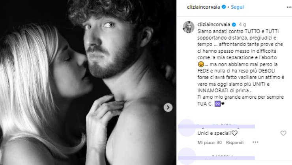
Task: Open cliziaincorvaia username in header
Action: click(x=203, y=7)
